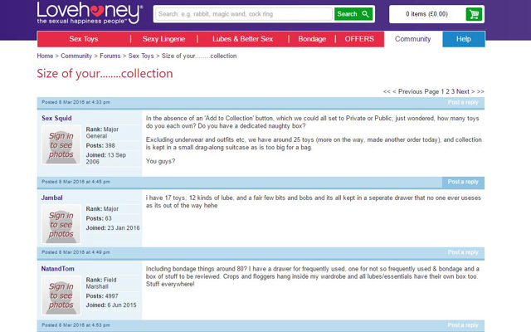Screen dimensions: 531x332
Task: Click the thread title Size of your collection
Action: [x=105, y=74]
